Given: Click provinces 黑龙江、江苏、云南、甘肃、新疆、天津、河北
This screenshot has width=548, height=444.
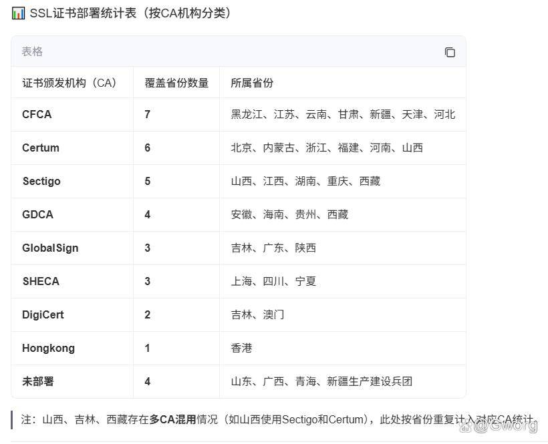Looking at the screenshot, I should [x=343, y=114].
